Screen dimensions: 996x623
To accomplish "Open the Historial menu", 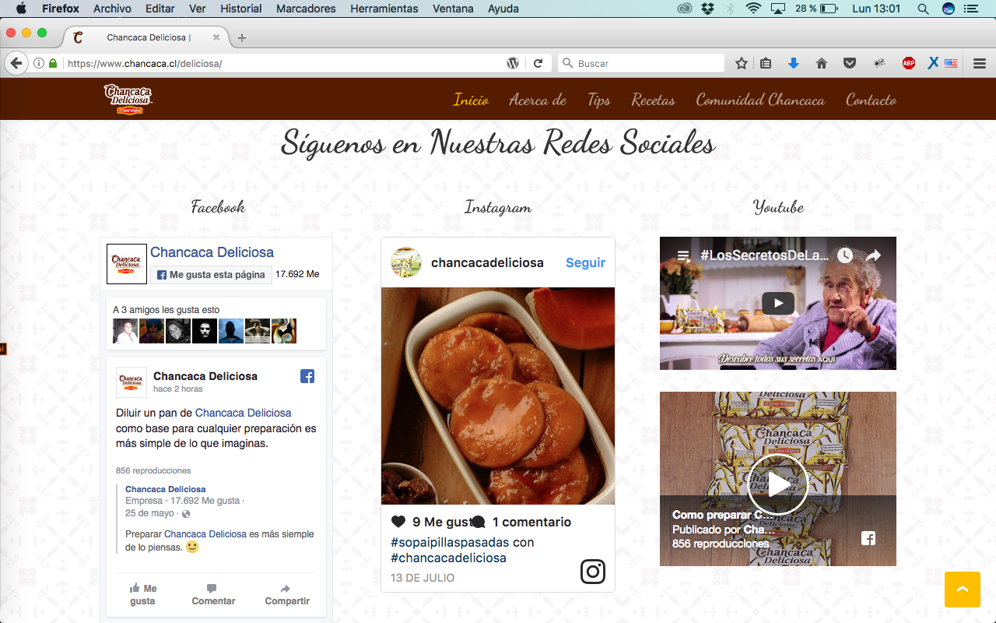I will [241, 9].
